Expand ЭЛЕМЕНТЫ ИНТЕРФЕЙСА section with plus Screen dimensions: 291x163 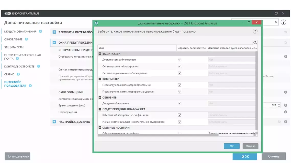[54, 32]
